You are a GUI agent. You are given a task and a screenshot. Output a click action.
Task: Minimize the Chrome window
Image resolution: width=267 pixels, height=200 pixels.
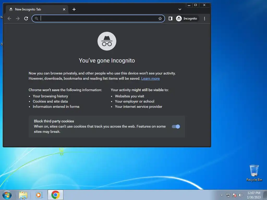point(189,5)
